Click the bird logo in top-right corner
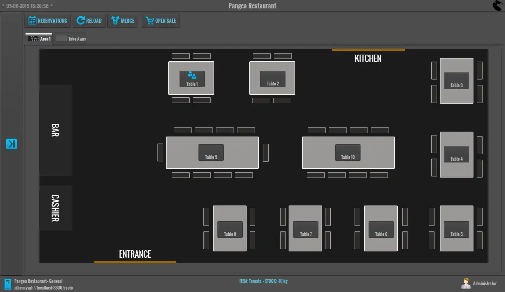The height and width of the screenshot is (292, 505). [497, 6]
